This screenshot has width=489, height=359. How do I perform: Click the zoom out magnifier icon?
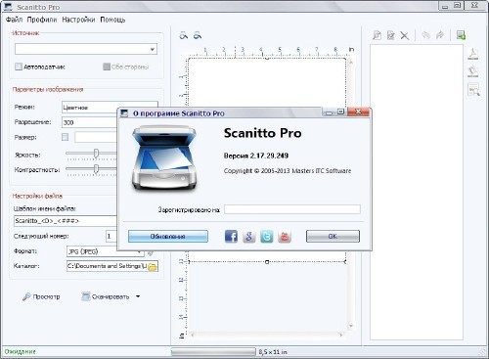[x=198, y=35]
